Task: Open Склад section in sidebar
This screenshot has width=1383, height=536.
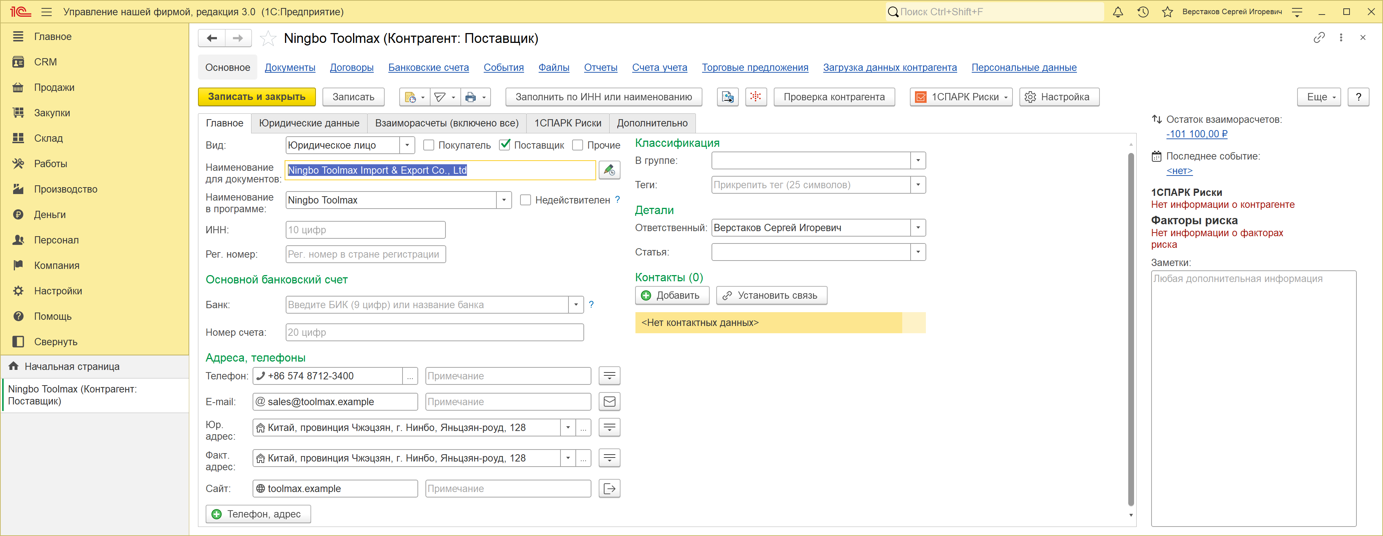Action: click(x=95, y=138)
